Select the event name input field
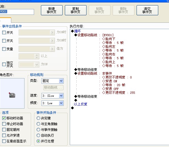 (17, 12)
